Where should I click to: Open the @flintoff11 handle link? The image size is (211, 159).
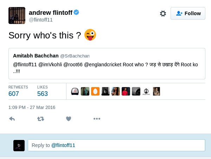(40, 20)
